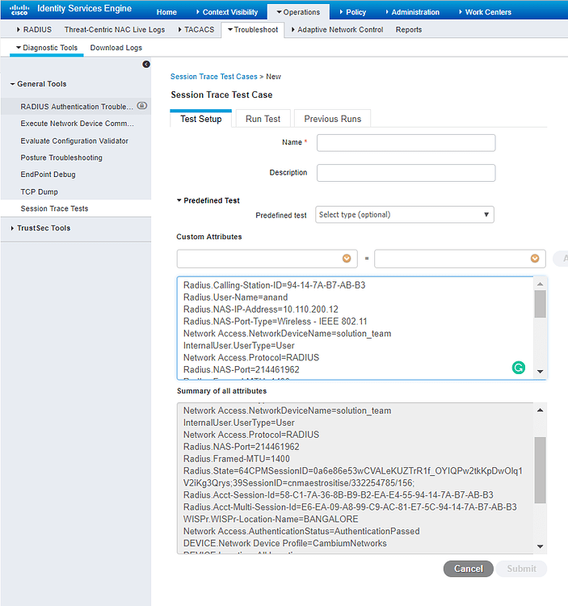
Task: Open Diagnostic Tools dropdown tab
Action: [46, 48]
